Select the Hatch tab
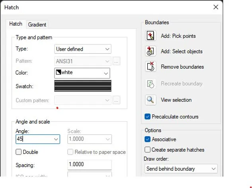This screenshot has height=188, width=252. click(16, 24)
